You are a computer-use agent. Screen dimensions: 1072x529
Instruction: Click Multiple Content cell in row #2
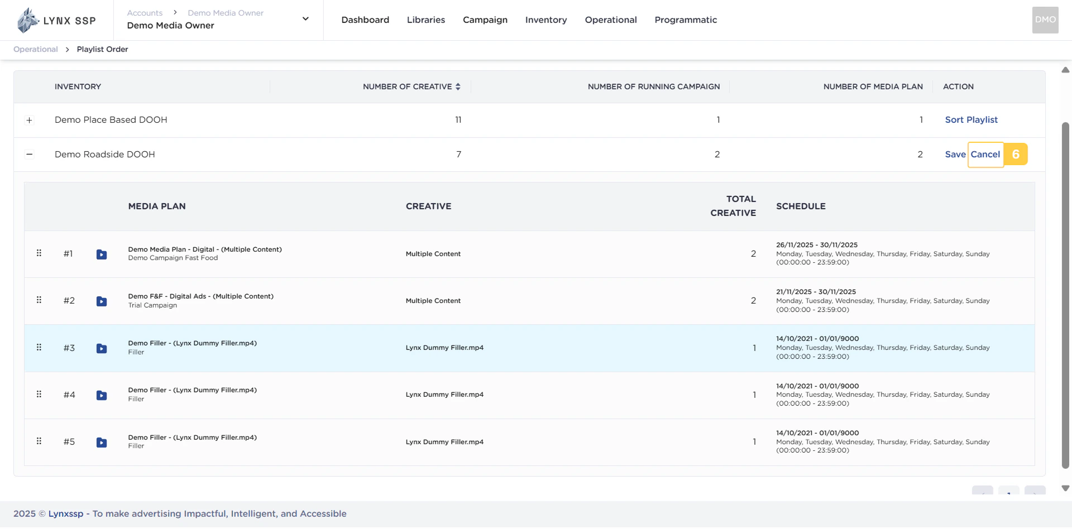[433, 301]
